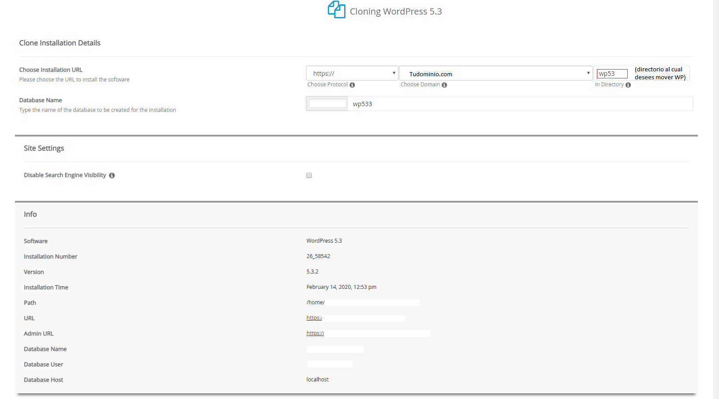Click the 'Clone Installation Details' heading
719x399 pixels.
(60, 43)
